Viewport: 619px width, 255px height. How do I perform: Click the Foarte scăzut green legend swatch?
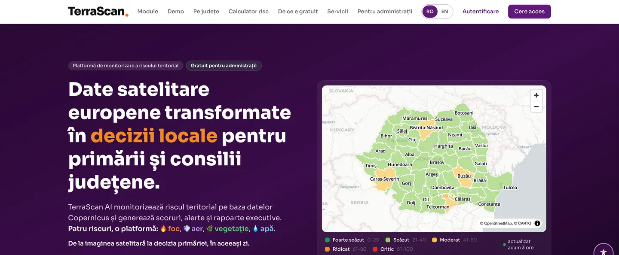(x=328, y=240)
